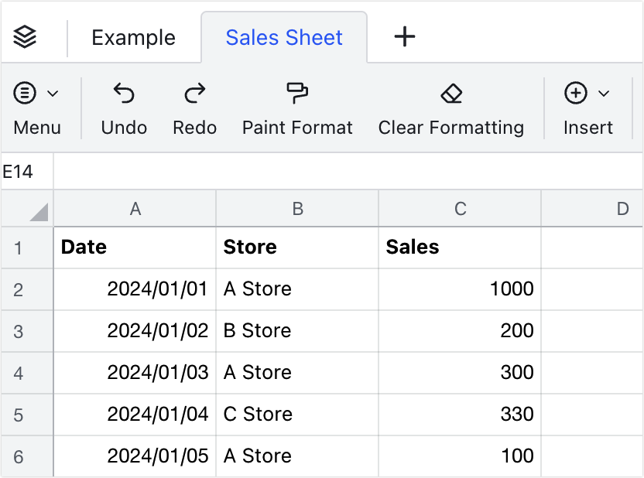
Task: Select the cell containing B Store
Action: 296,331
